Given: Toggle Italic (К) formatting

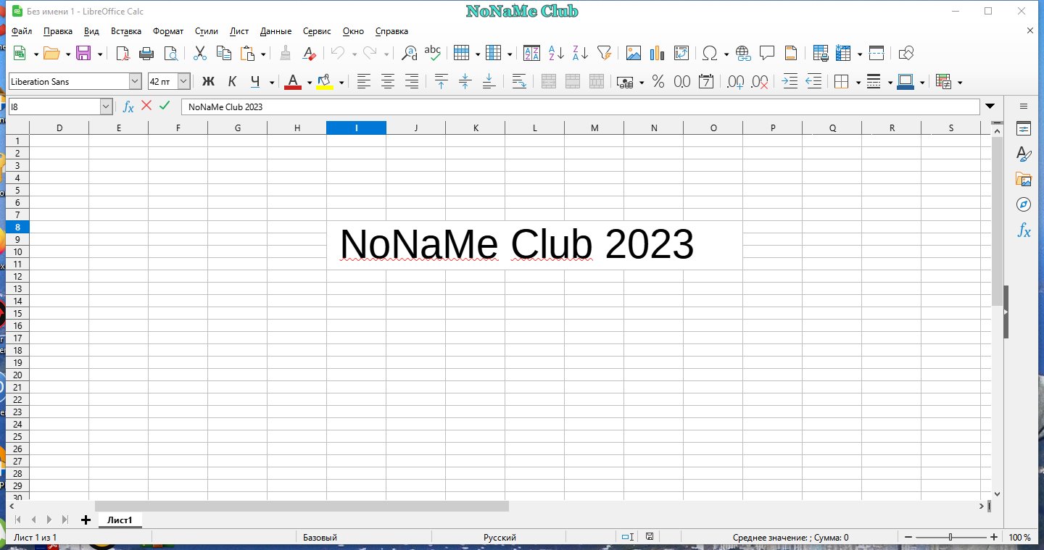Looking at the screenshot, I should (232, 82).
